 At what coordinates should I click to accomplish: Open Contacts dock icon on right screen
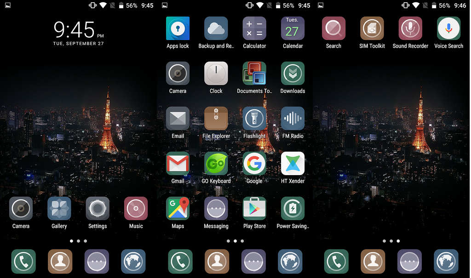(373, 261)
